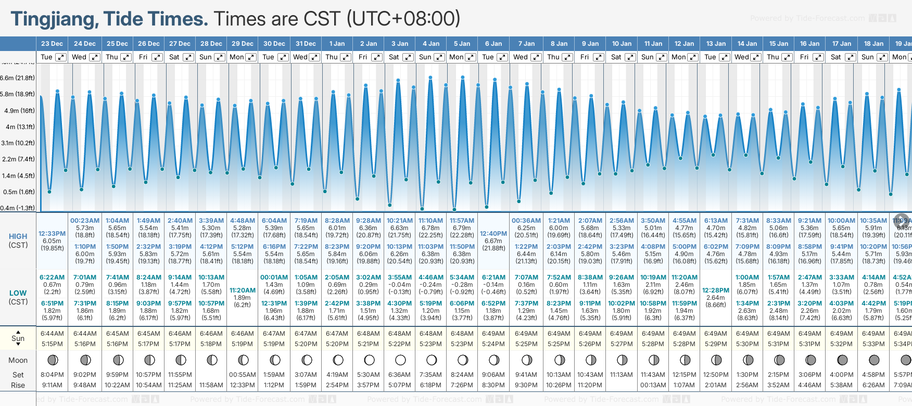Click the HIGH (CST) row label
Image resolution: width=912 pixels, height=406 pixels.
pyautogui.click(x=18, y=240)
